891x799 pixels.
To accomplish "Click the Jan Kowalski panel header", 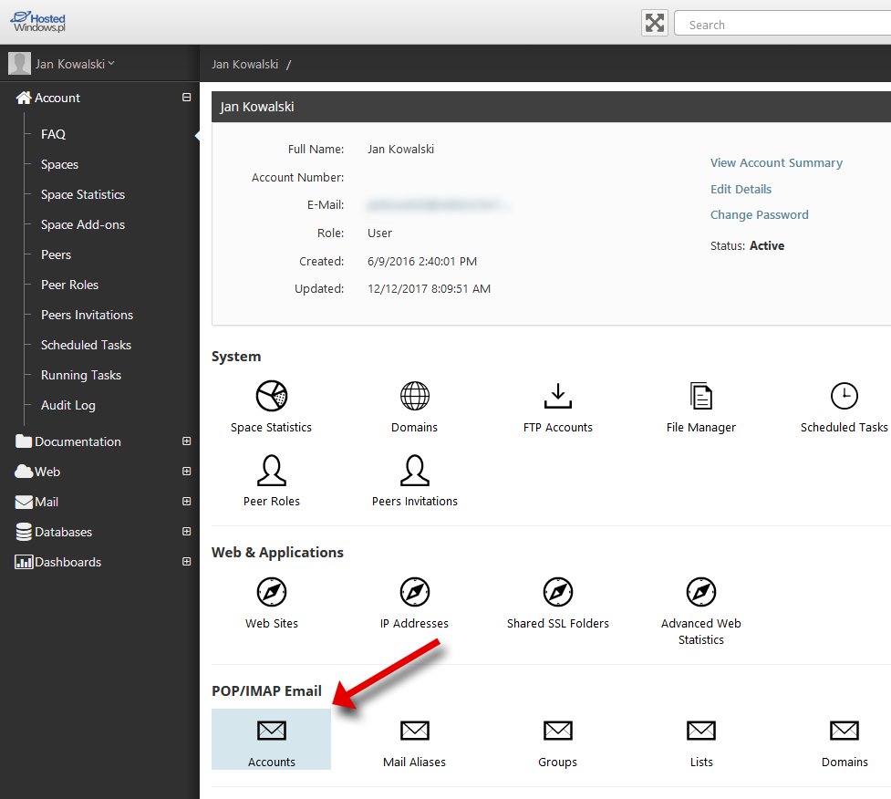I will 551,107.
